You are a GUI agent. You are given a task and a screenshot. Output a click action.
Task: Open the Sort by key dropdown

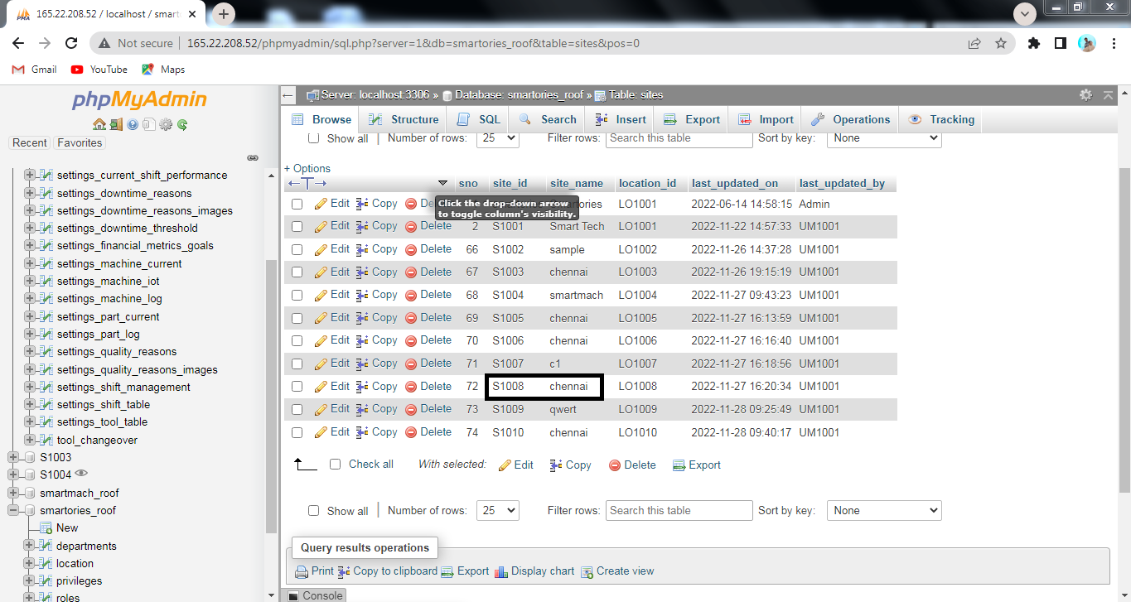[x=883, y=138]
